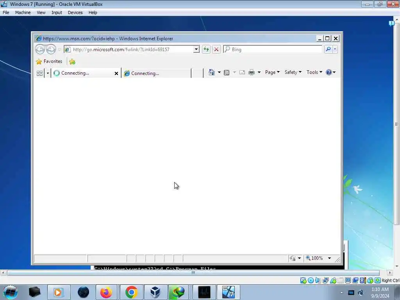Open zoom level 100% button
Screen dimensions: 400x300
coord(314,258)
